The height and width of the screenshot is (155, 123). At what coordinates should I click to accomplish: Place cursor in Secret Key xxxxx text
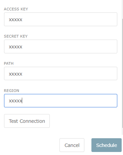coord(15,47)
